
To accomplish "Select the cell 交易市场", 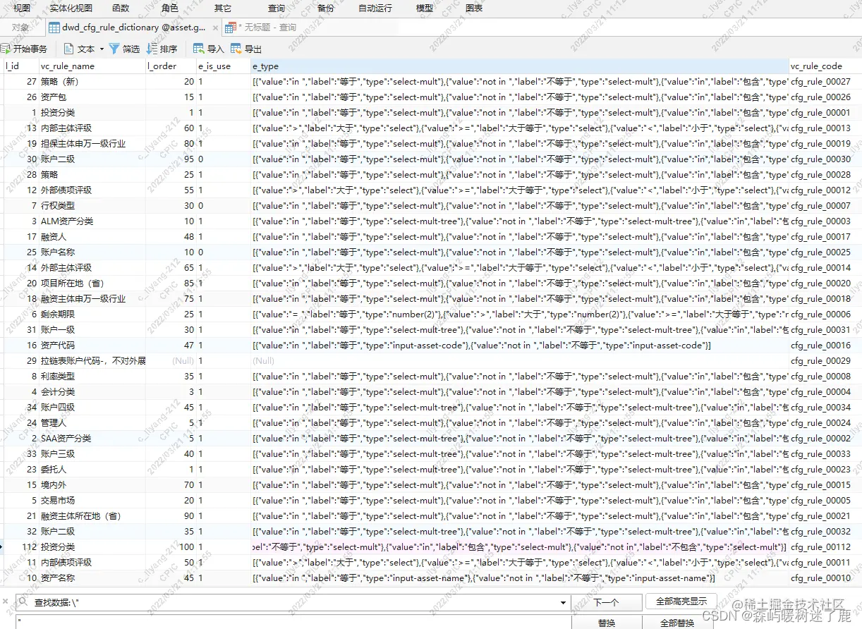I will 92,501.
